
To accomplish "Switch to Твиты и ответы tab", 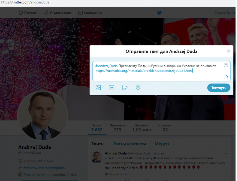I will click(x=129, y=144).
